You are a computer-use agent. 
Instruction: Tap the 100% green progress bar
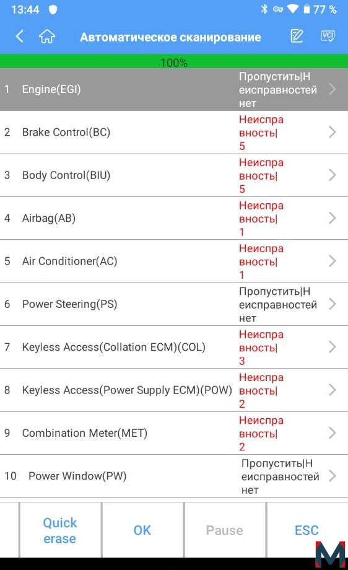coord(174,62)
